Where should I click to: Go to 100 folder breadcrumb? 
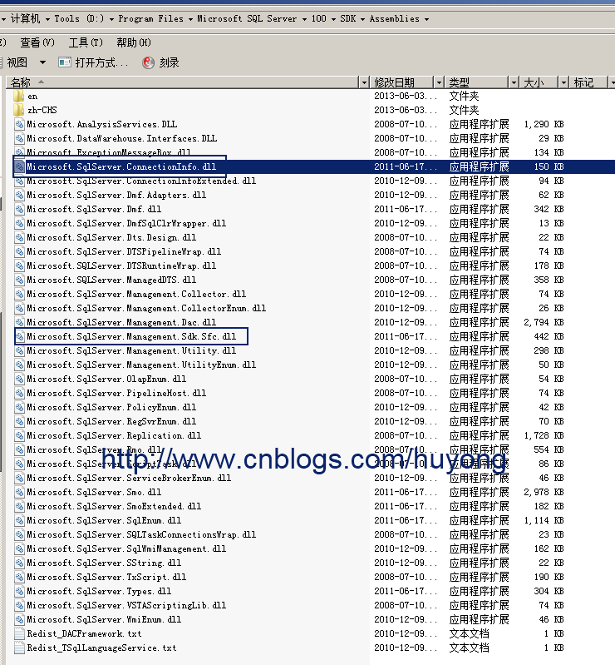click(319, 18)
